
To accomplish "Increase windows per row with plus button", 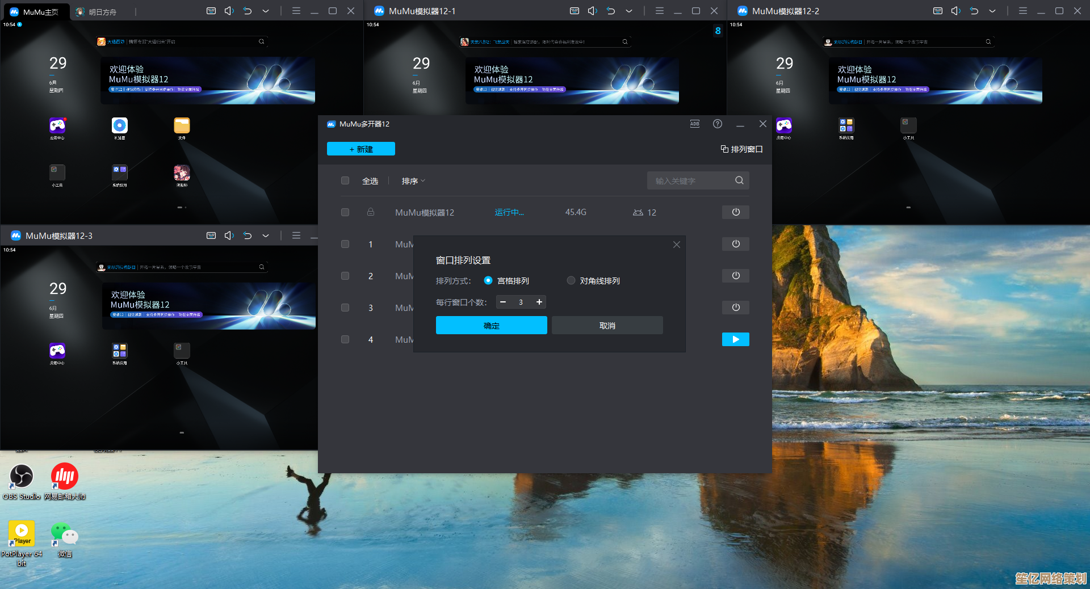I will point(539,302).
